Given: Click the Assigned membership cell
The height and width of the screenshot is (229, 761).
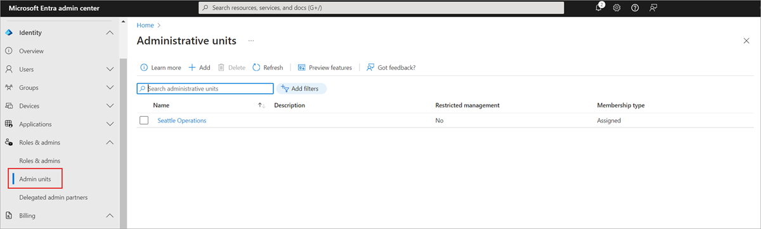Looking at the screenshot, I should pos(609,121).
